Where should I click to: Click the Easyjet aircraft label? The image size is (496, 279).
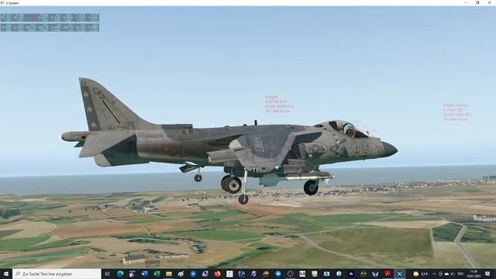click(279, 104)
